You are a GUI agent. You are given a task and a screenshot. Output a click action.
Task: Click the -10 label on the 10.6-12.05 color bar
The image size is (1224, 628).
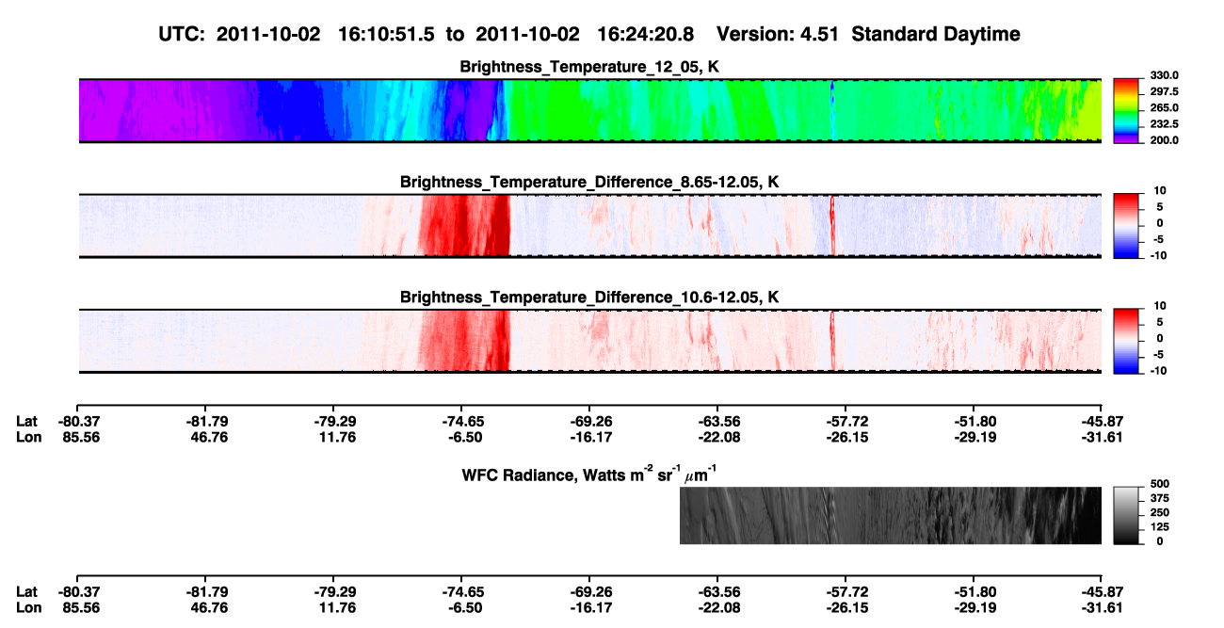(1159, 370)
